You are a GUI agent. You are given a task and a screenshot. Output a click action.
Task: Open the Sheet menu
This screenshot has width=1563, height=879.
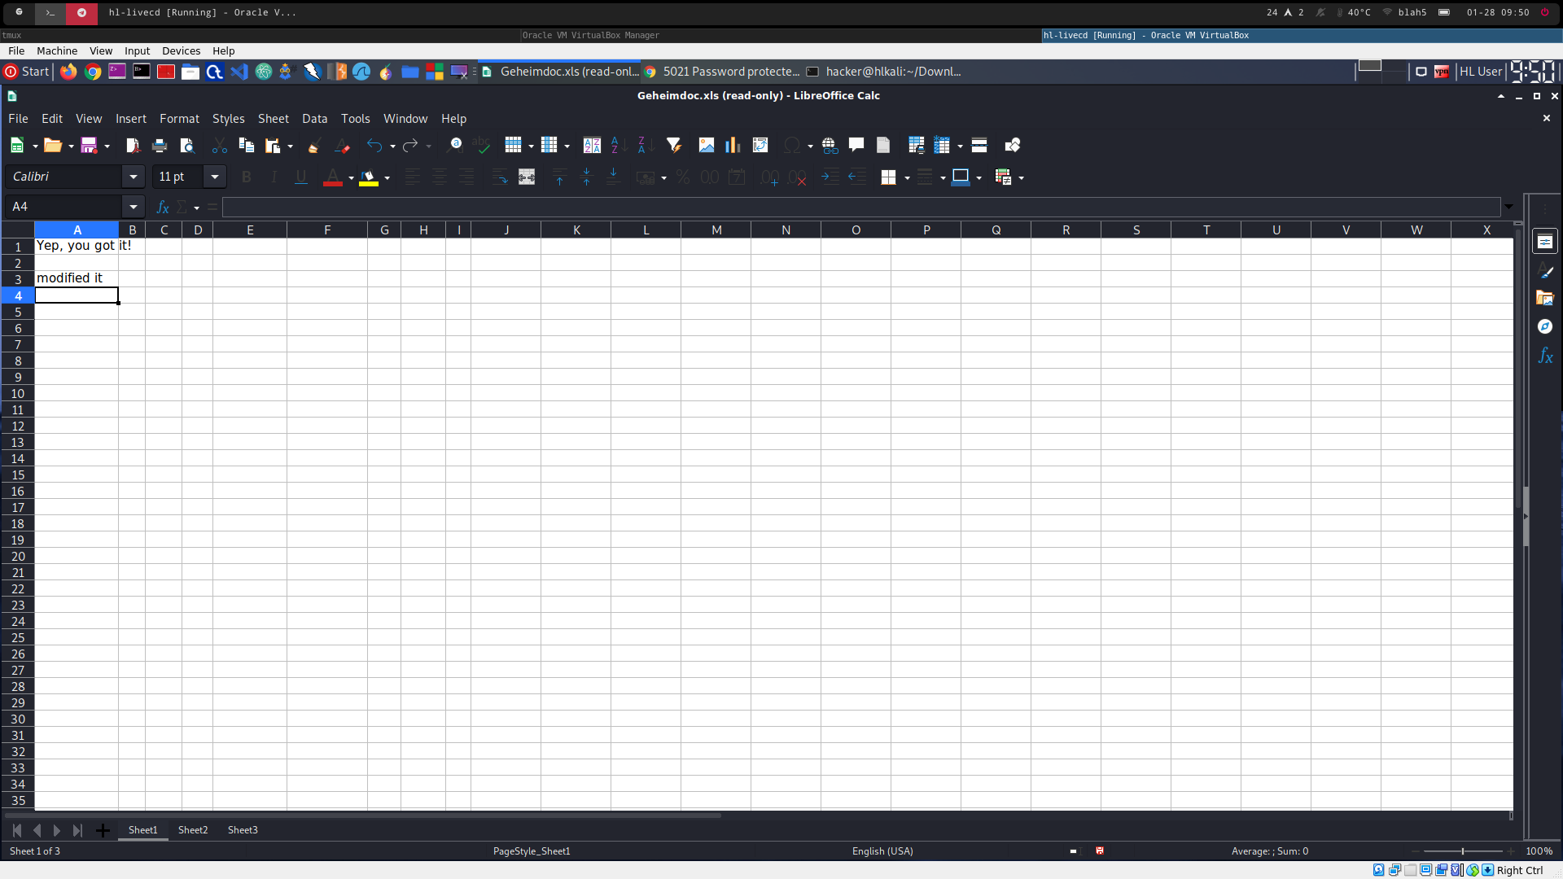coord(273,119)
